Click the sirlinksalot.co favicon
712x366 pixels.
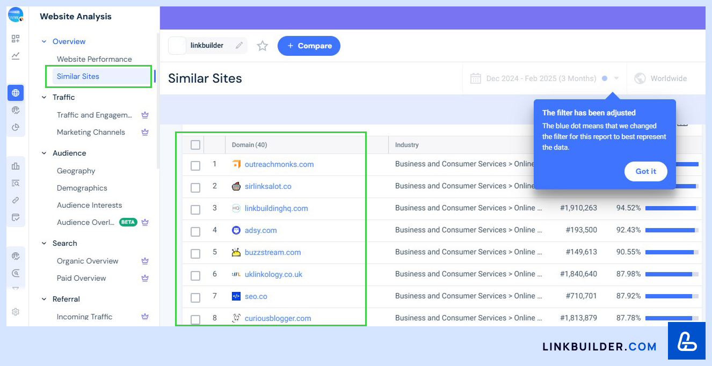(236, 186)
